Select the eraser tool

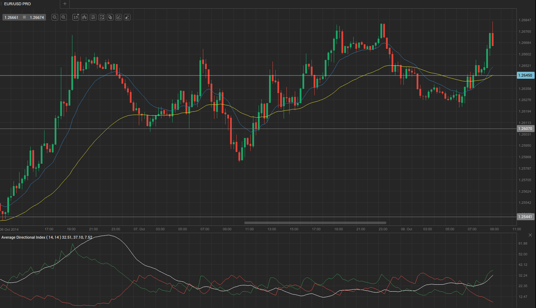pos(127,17)
